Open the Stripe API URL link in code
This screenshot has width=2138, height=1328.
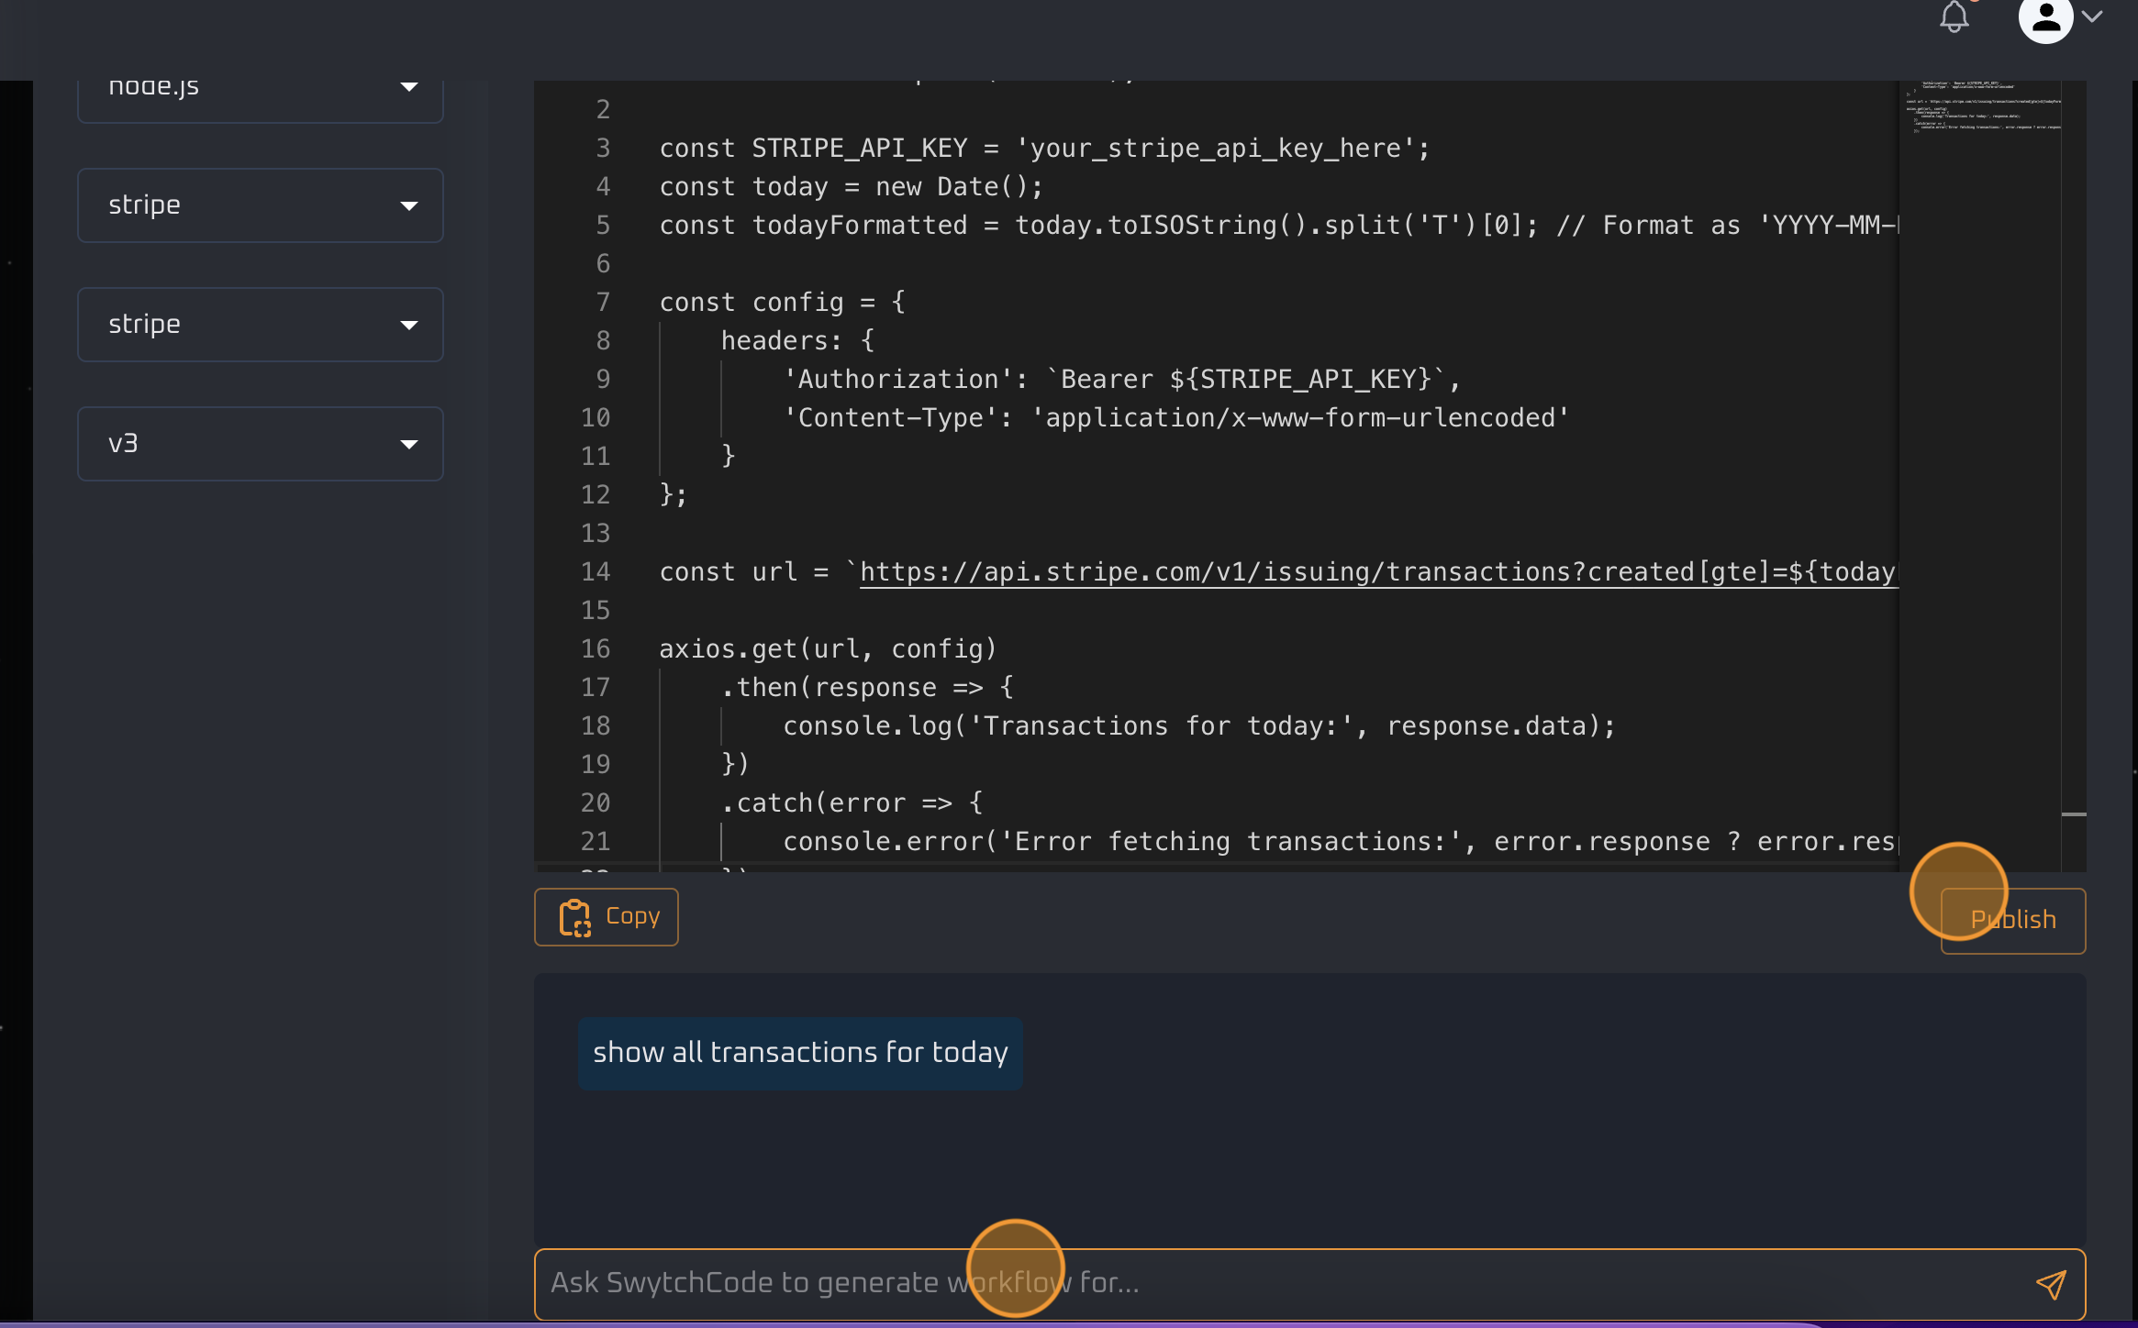(x=1378, y=572)
